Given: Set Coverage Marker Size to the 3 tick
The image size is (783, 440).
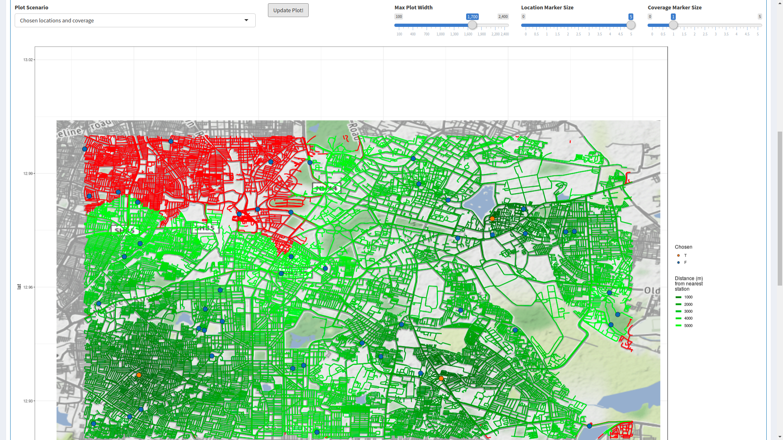Looking at the screenshot, I should point(716,25).
